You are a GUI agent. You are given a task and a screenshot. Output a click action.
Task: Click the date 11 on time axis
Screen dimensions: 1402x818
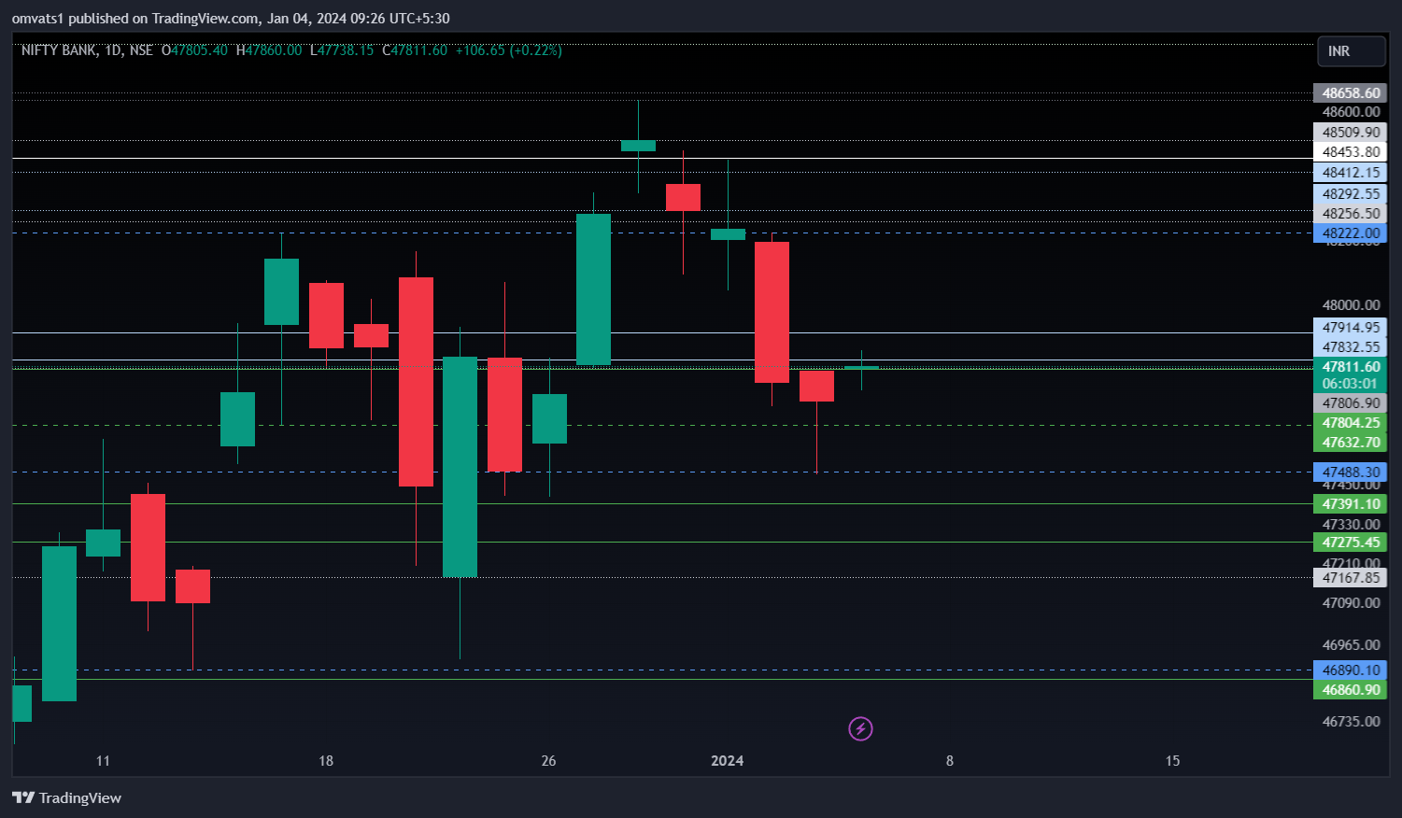point(103,760)
